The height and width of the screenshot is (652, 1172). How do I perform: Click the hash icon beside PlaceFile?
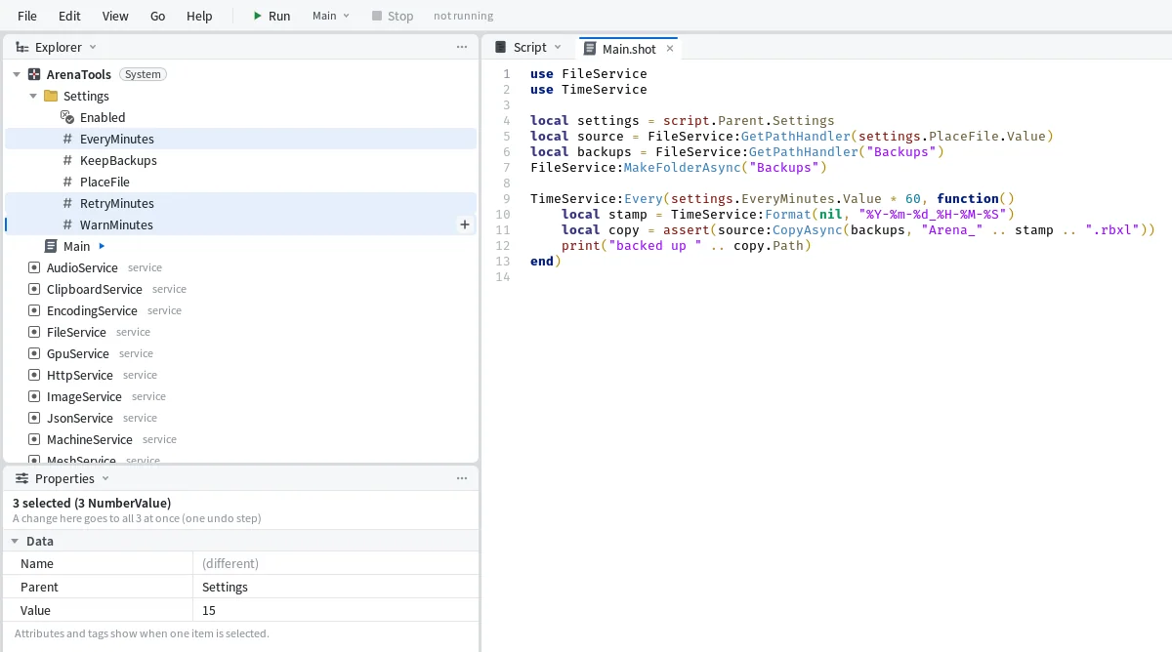coord(67,182)
